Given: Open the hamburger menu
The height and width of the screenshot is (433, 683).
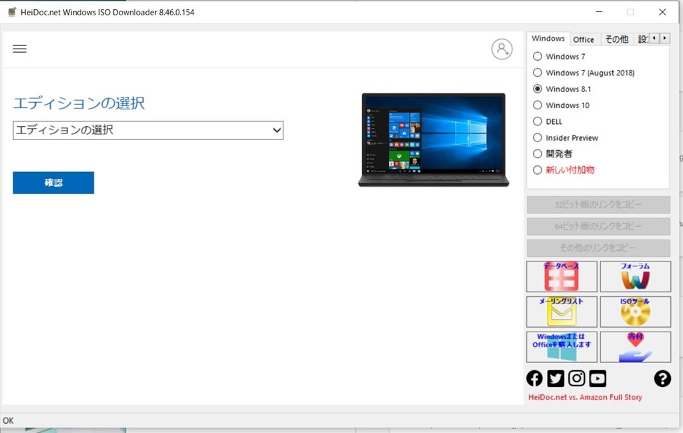Looking at the screenshot, I should (x=19, y=49).
